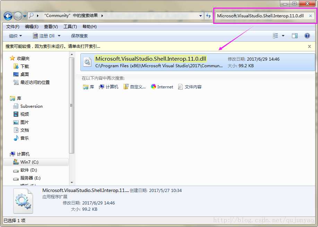This screenshot has height=227, width=318.
Task: Click the navigation pane scrollbar thumb
Action: 71,105
